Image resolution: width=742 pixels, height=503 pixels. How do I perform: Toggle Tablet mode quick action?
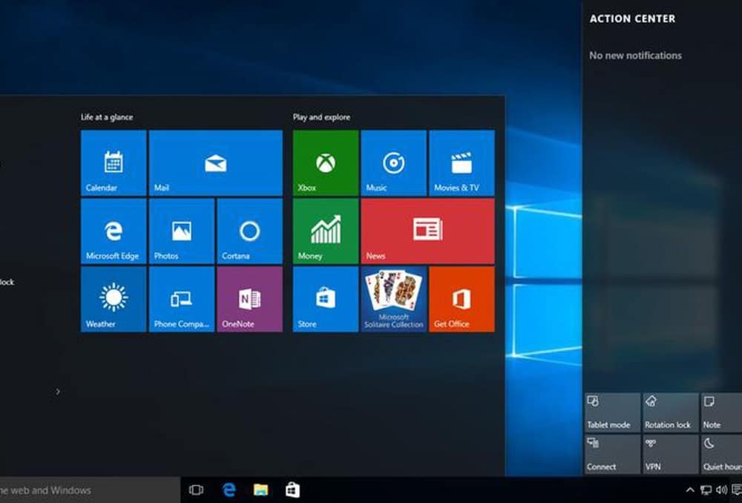[x=611, y=412]
